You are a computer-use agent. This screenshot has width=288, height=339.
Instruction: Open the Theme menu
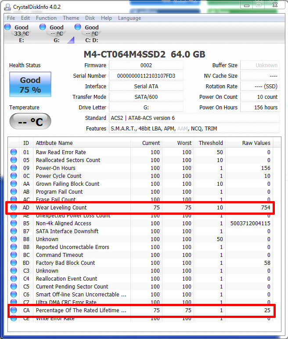coord(71,18)
